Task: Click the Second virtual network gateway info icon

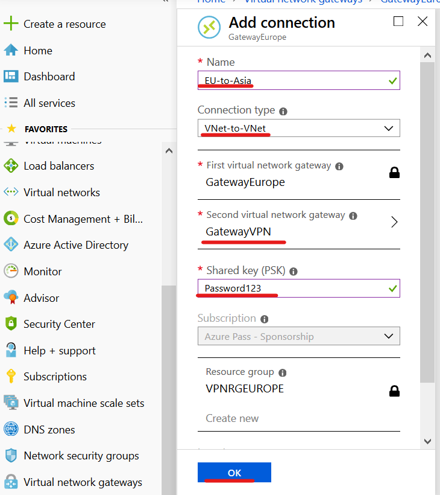Action: tap(353, 216)
